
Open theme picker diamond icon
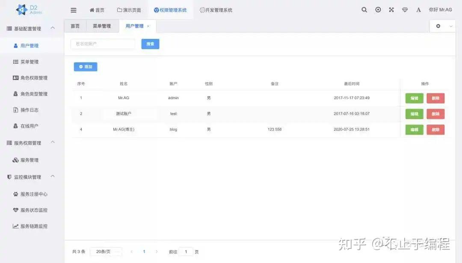pos(405,10)
